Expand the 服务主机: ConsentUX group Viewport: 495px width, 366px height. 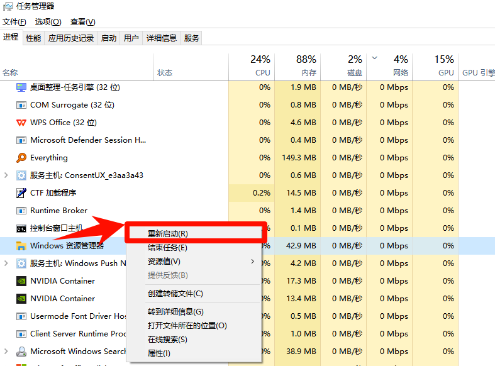click(x=6, y=175)
